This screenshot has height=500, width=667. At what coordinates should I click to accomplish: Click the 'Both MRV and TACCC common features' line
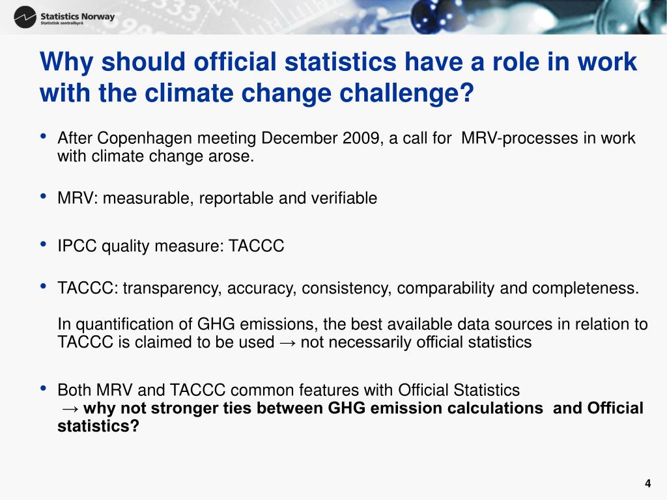pyautogui.click(x=289, y=390)
